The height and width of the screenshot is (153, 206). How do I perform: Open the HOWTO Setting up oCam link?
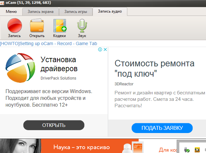point(48,43)
